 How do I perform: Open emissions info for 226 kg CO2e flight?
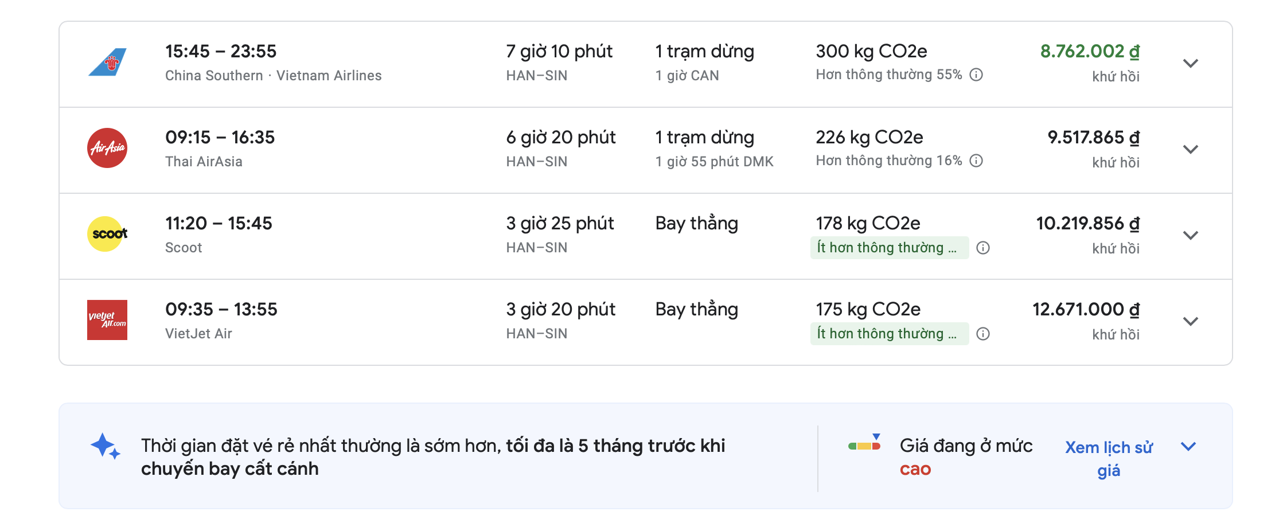point(976,161)
